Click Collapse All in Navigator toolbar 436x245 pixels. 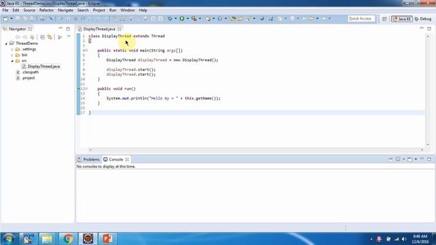pyautogui.click(x=42, y=37)
